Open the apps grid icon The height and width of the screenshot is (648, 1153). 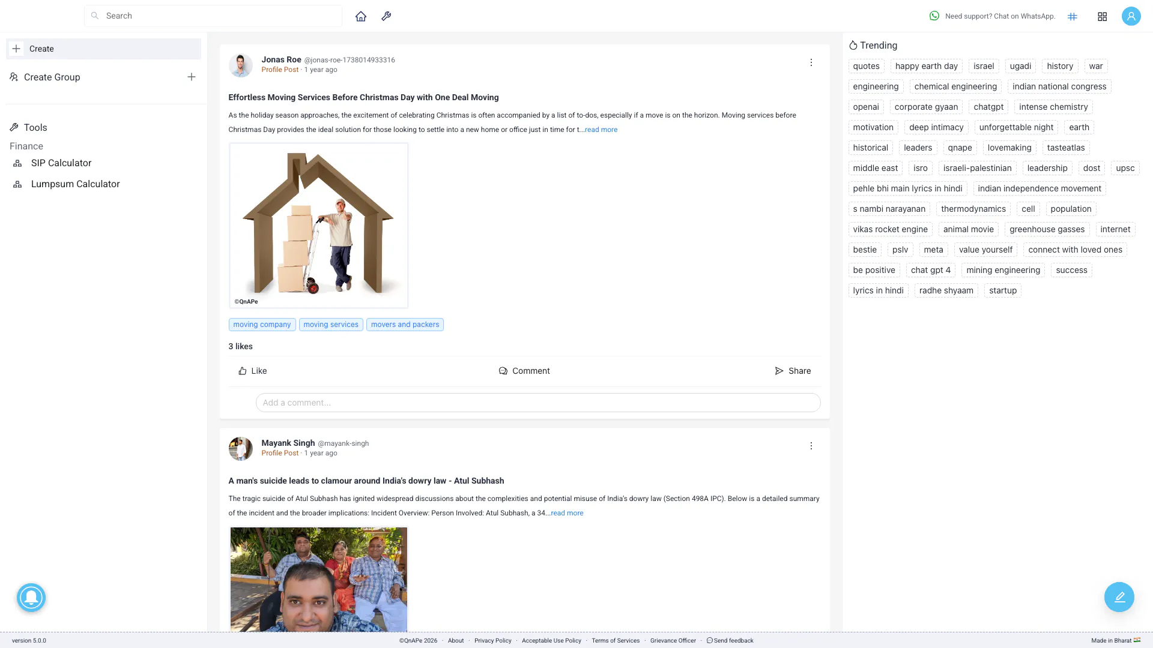(x=1102, y=16)
